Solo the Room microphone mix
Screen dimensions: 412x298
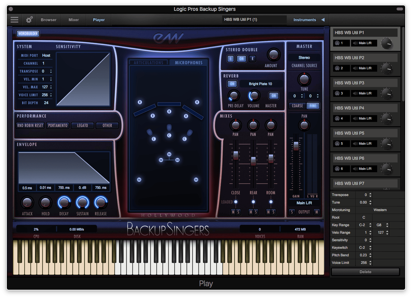[273, 212]
